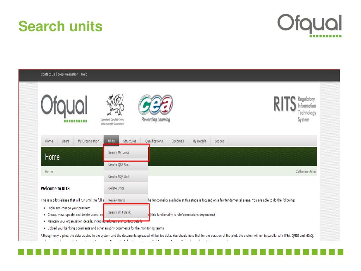The image size is (361, 271).
Task: Click the Welsh Assembly Government dragon logo
Action: point(112,109)
